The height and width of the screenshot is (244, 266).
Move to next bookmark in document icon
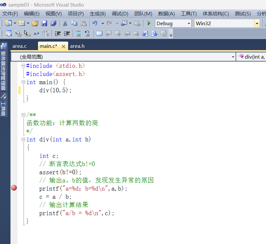coord(154,33)
